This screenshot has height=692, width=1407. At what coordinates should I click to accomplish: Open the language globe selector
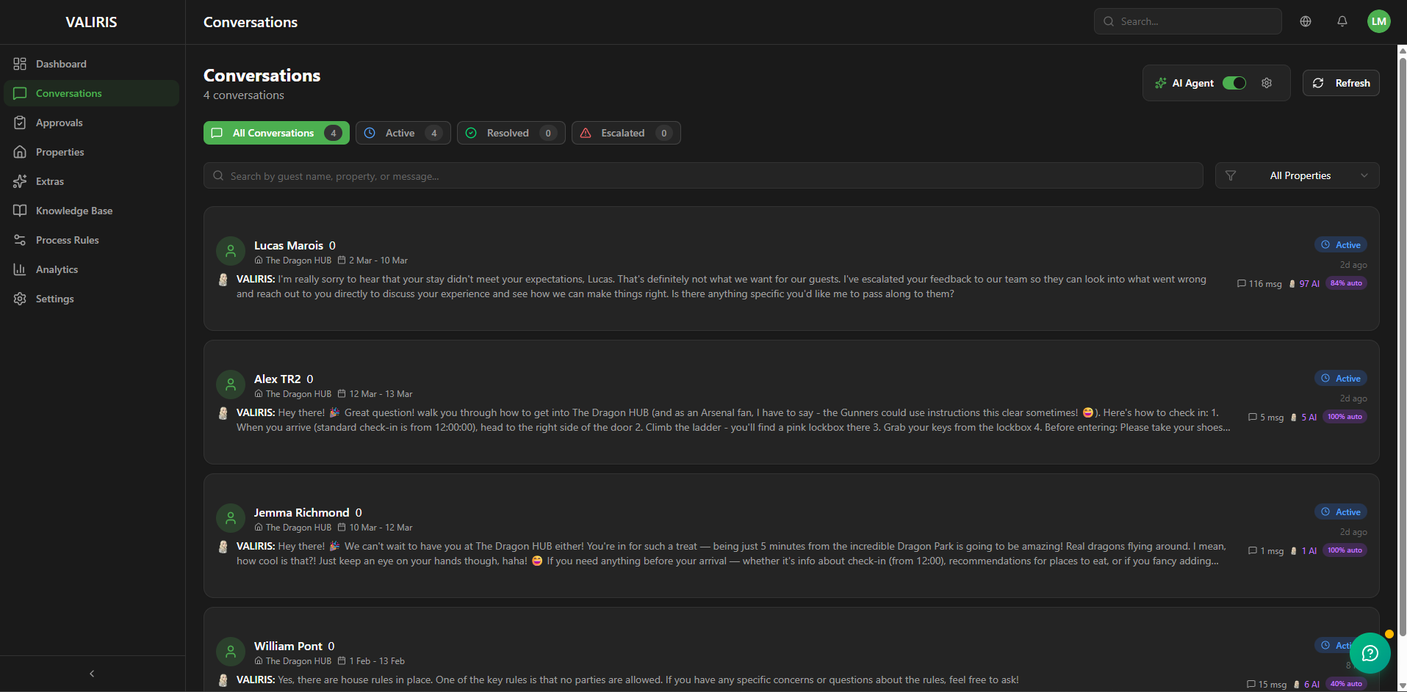pyautogui.click(x=1306, y=21)
